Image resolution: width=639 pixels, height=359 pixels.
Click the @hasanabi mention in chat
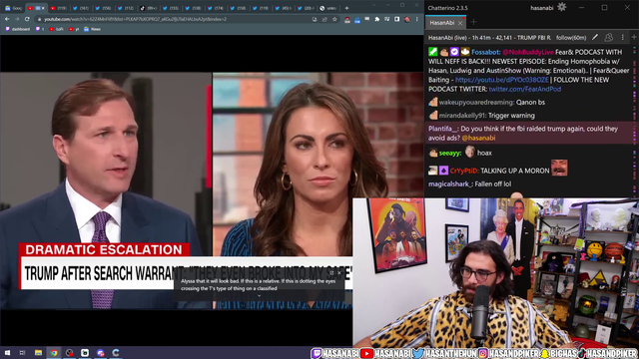[478, 138]
